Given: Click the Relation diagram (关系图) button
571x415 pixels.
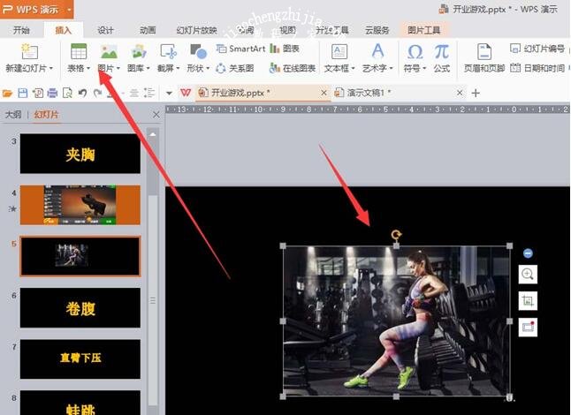Looking at the screenshot, I should click(235, 68).
